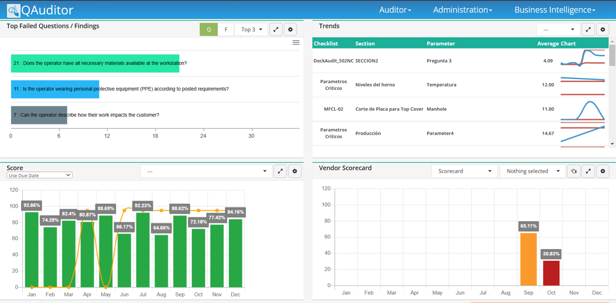Click the Pregunta 3 parameter cell
The image size is (616, 303).
click(439, 61)
